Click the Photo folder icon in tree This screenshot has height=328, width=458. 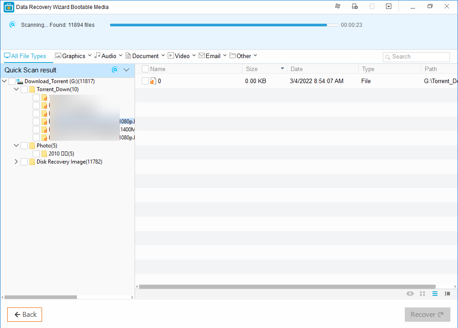(32, 146)
